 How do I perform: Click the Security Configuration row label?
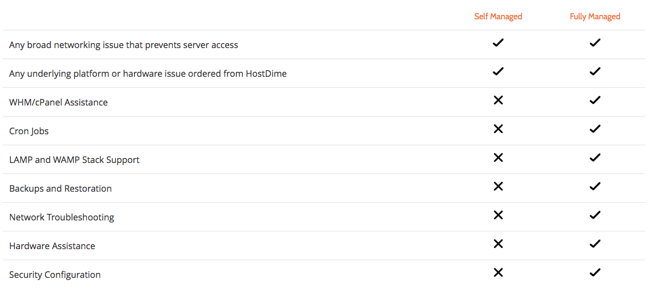click(55, 275)
